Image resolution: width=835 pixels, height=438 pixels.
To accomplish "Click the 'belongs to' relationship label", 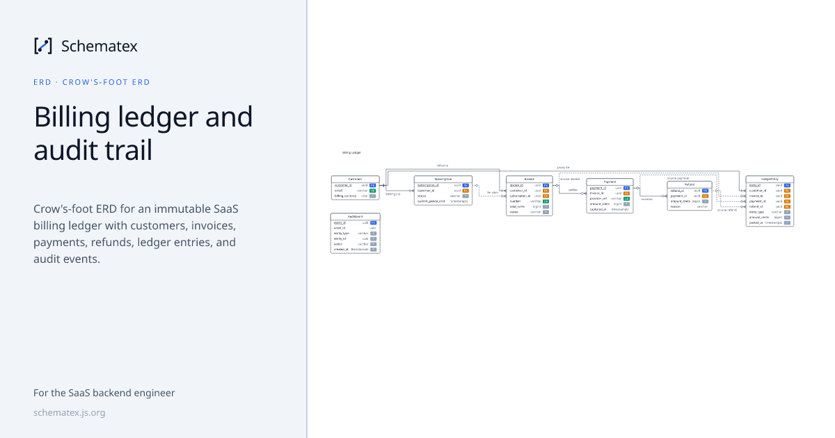I will (x=393, y=194).
